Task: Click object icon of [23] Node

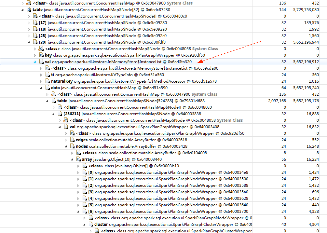Action: [35, 36]
